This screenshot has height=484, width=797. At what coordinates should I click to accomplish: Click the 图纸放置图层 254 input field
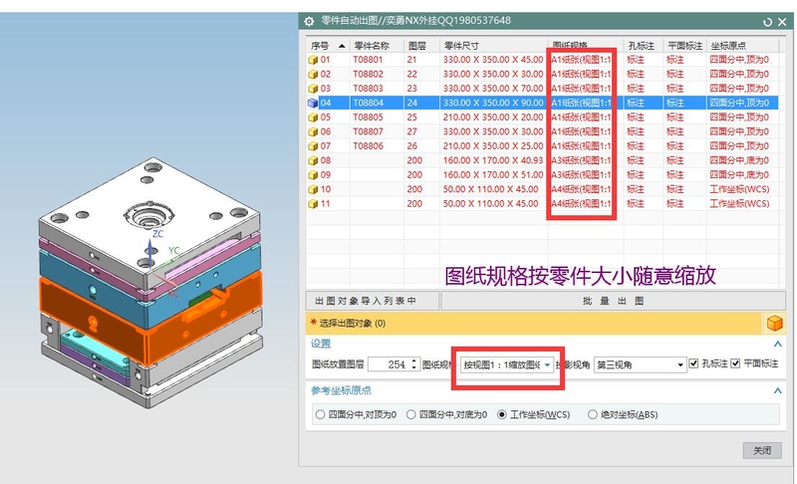[390, 364]
